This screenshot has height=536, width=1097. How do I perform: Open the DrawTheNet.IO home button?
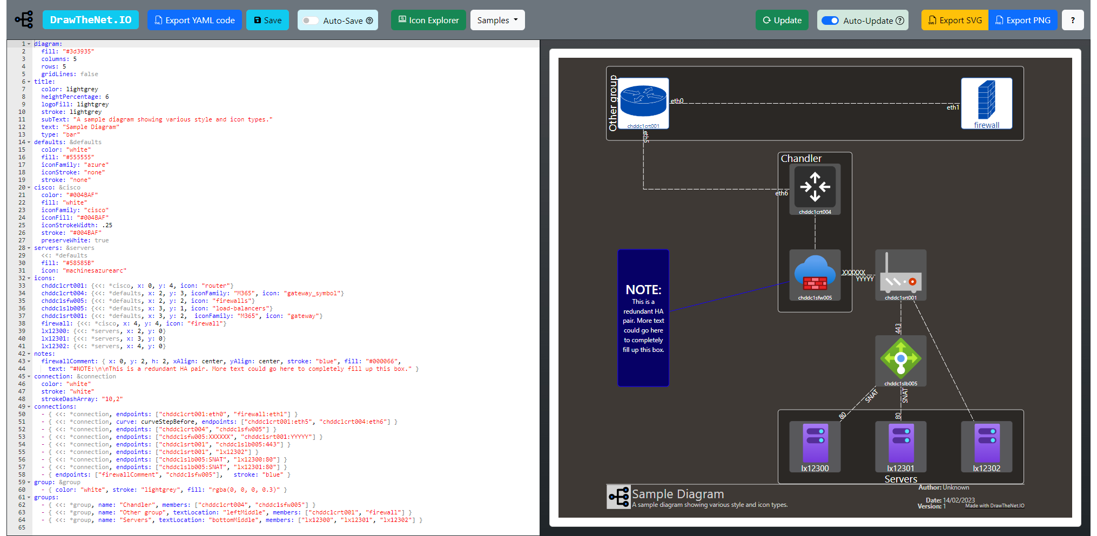point(91,20)
